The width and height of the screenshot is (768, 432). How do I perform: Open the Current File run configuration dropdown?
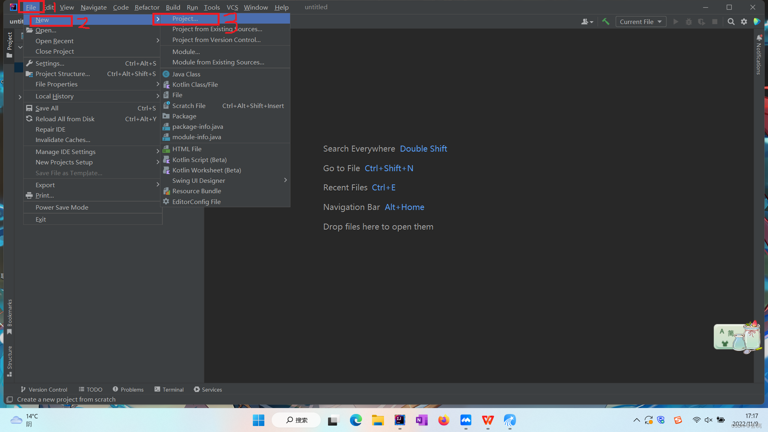(x=640, y=22)
